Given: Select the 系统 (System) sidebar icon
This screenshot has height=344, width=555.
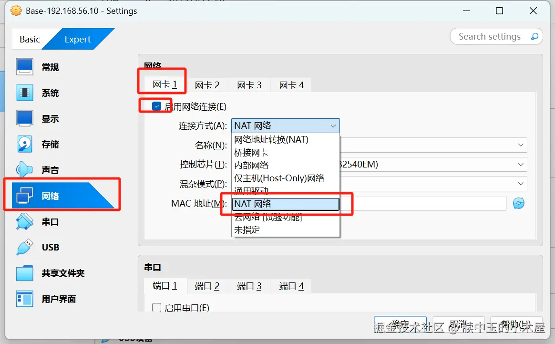Looking at the screenshot, I should coord(50,93).
